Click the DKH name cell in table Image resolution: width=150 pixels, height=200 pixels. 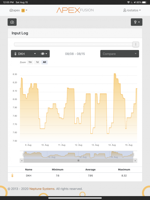click(x=29, y=176)
